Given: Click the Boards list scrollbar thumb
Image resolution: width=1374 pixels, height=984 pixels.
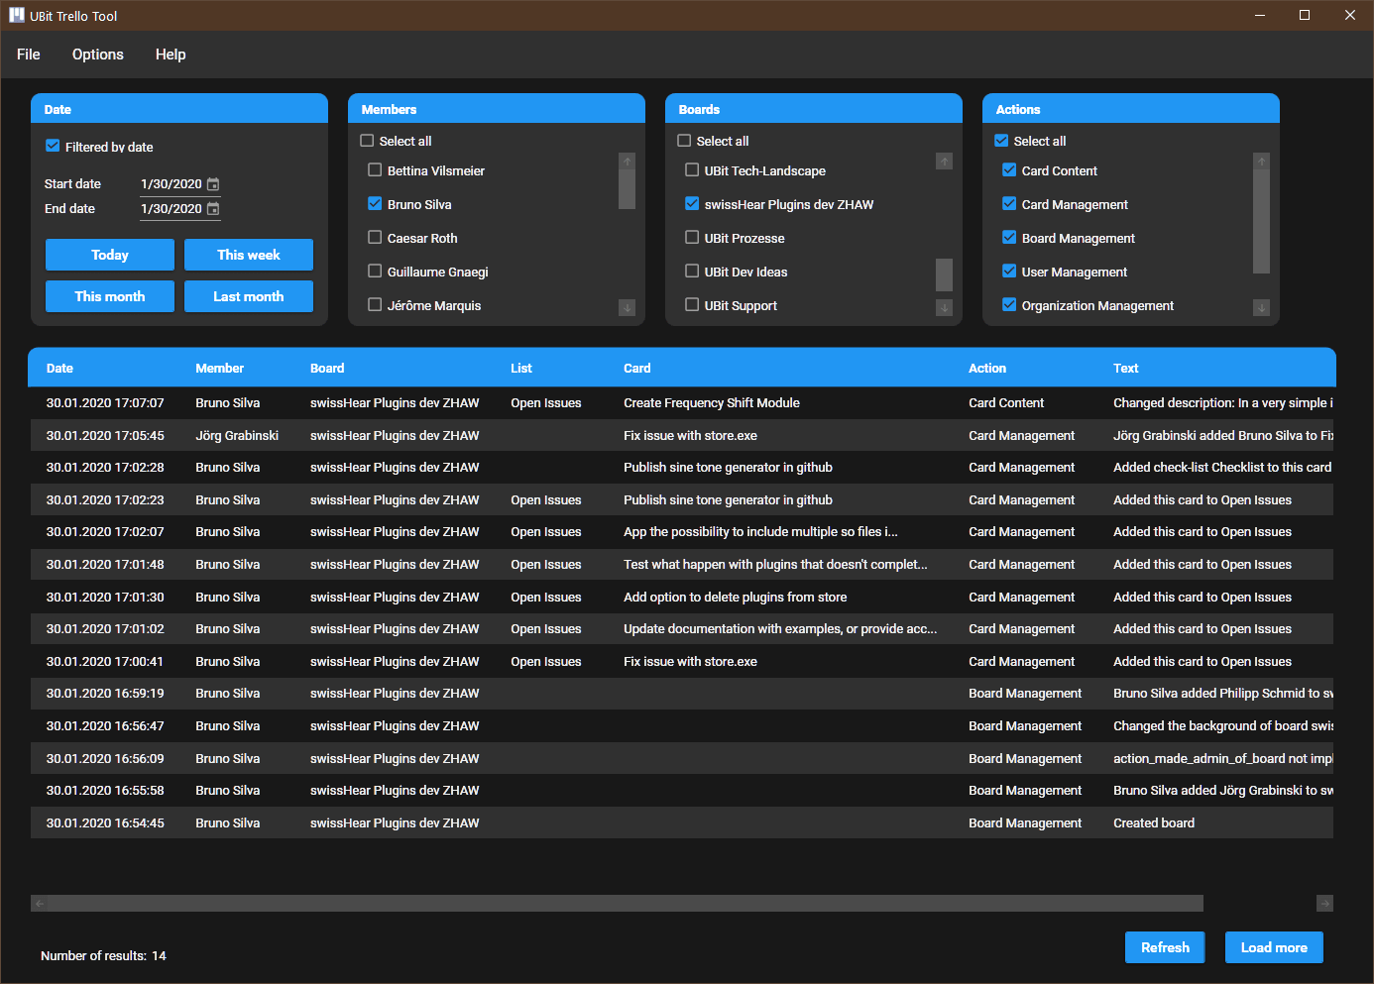Looking at the screenshot, I should point(944,274).
